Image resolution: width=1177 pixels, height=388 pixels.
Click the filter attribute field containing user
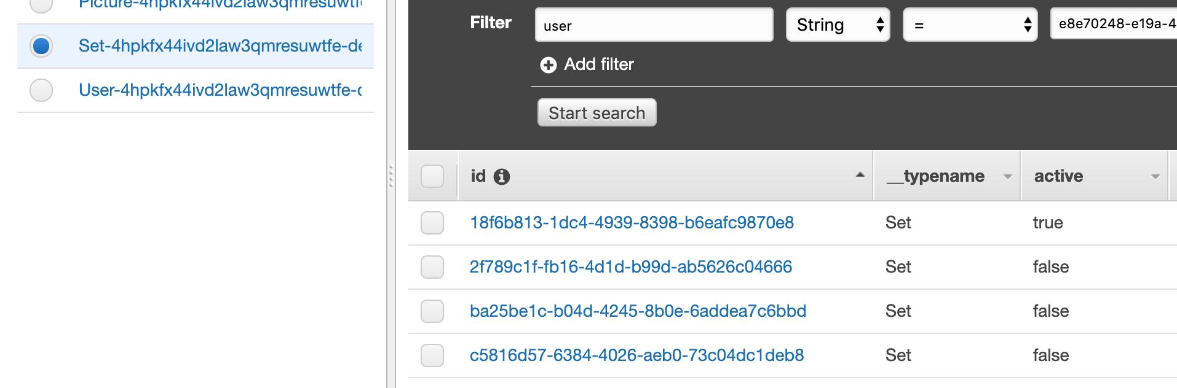[x=654, y=25]
